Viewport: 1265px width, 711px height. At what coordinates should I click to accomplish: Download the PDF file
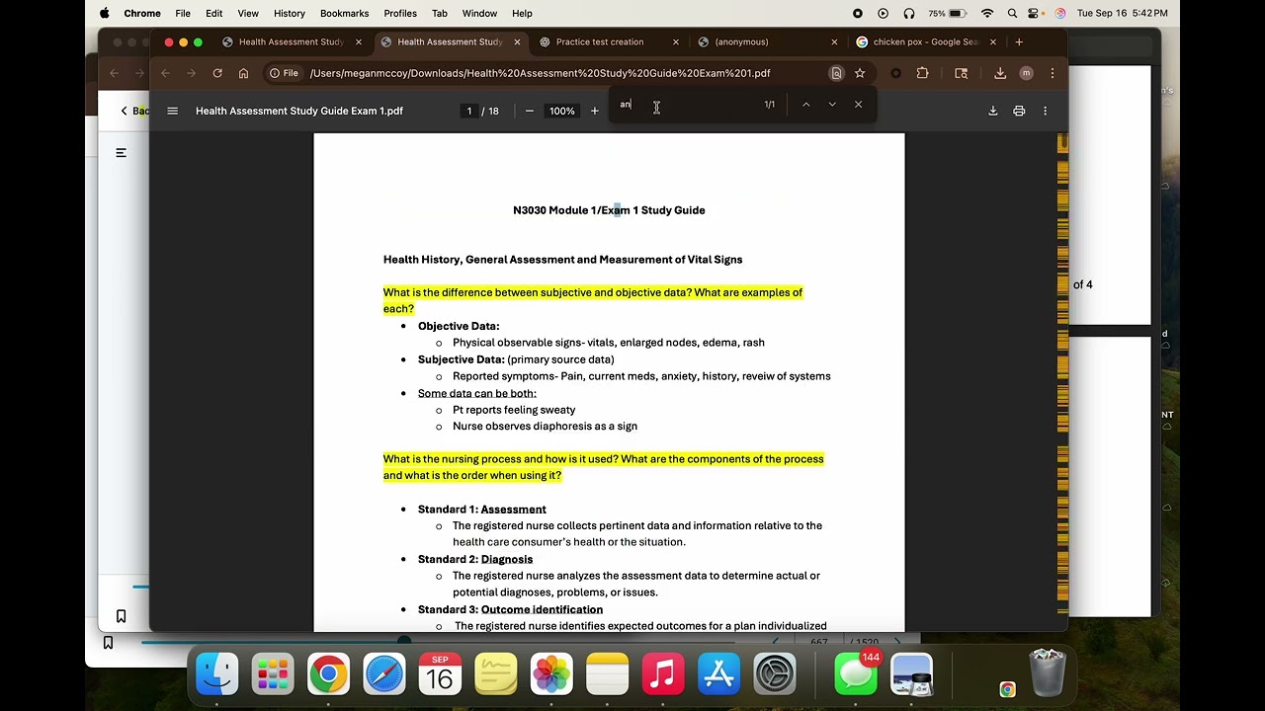click(993, 111)
